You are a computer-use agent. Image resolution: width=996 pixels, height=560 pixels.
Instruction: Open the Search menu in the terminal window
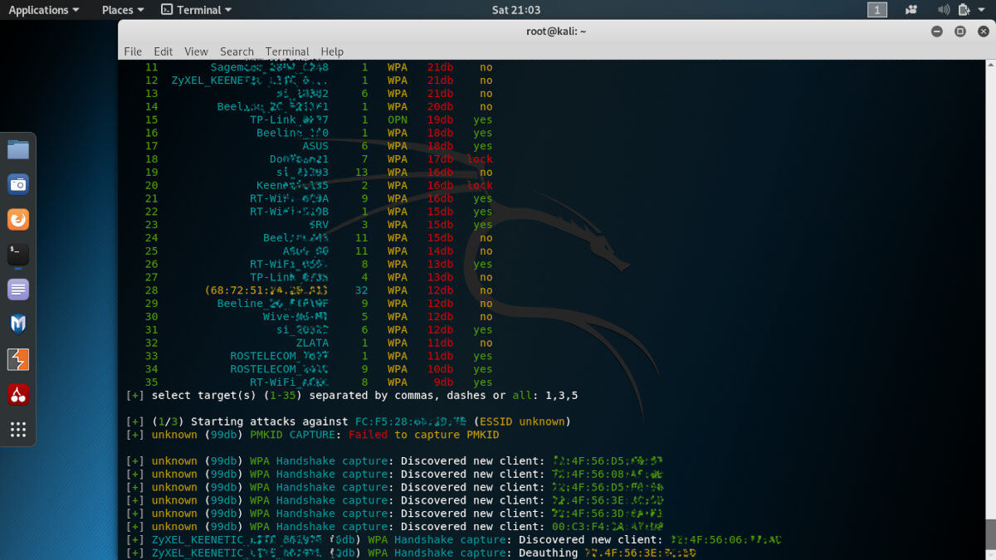237,51
